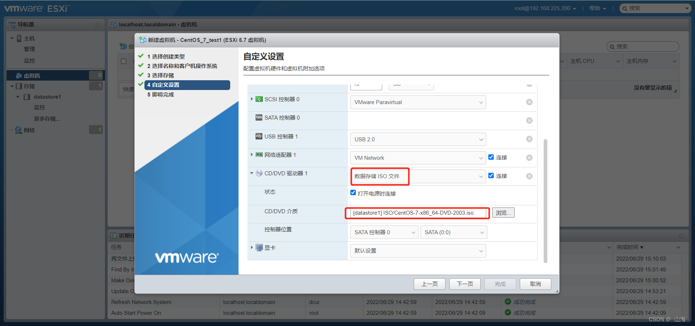695x326 pixels.
Task: Click the localhost.localdomain breadcrumb icon
Action: tap(114, 25)
